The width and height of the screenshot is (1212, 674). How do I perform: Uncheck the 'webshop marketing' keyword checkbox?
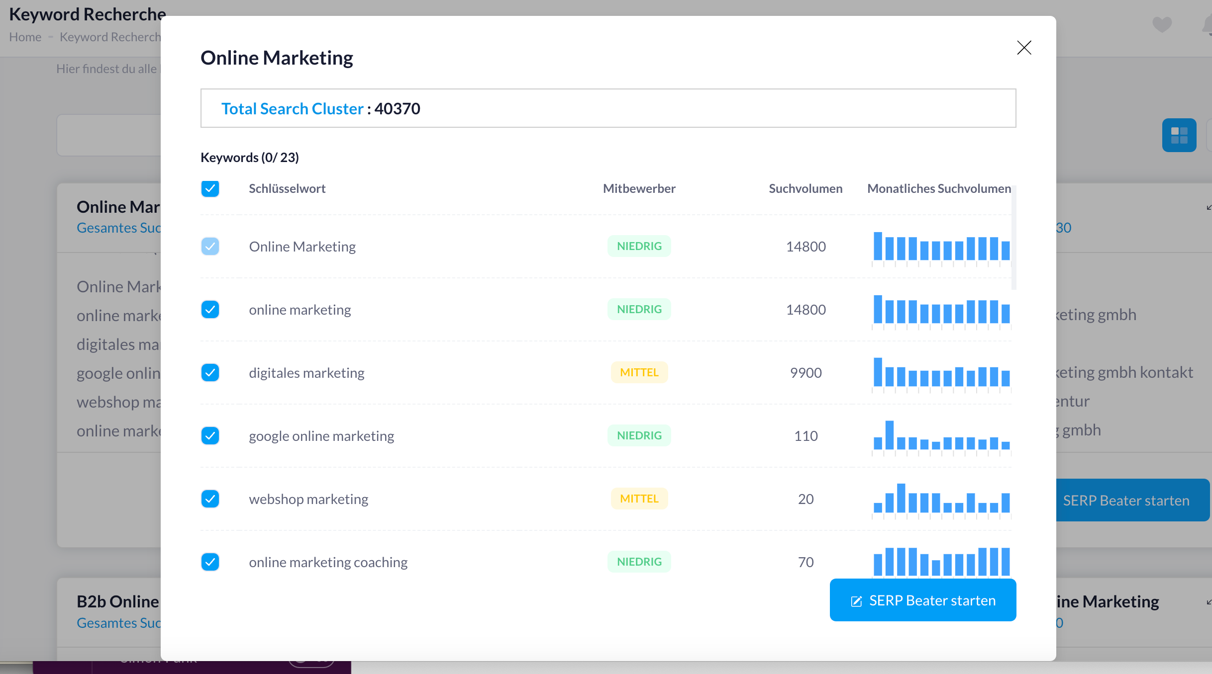(x=210, y=499)
